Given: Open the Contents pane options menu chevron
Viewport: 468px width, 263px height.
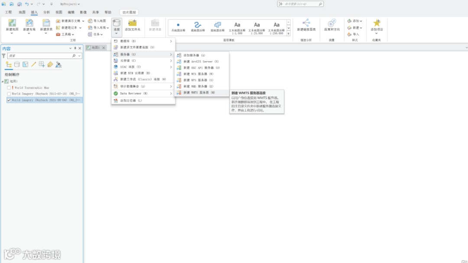Looking at the screenshot, I should 71,48.
